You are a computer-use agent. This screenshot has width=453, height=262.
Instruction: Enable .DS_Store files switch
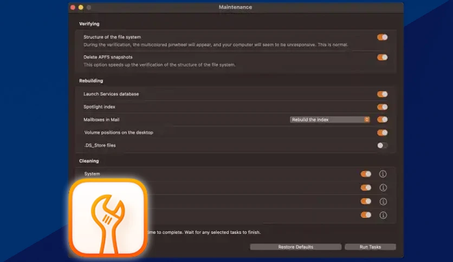tap(382, 146)
